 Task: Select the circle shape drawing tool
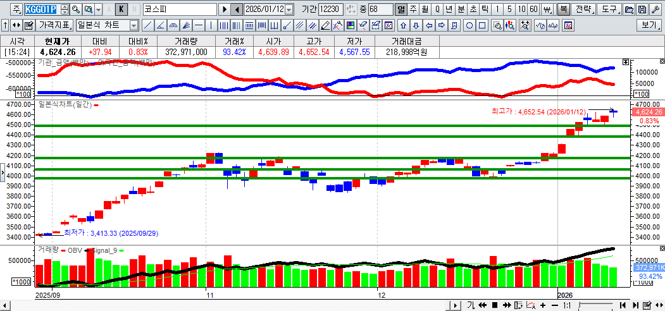469,25
